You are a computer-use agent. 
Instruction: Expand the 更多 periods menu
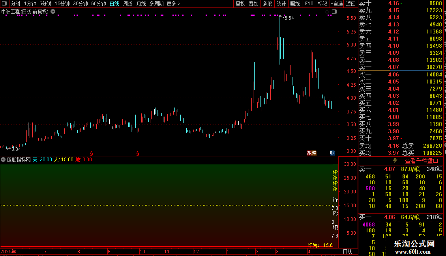[173, 4]
